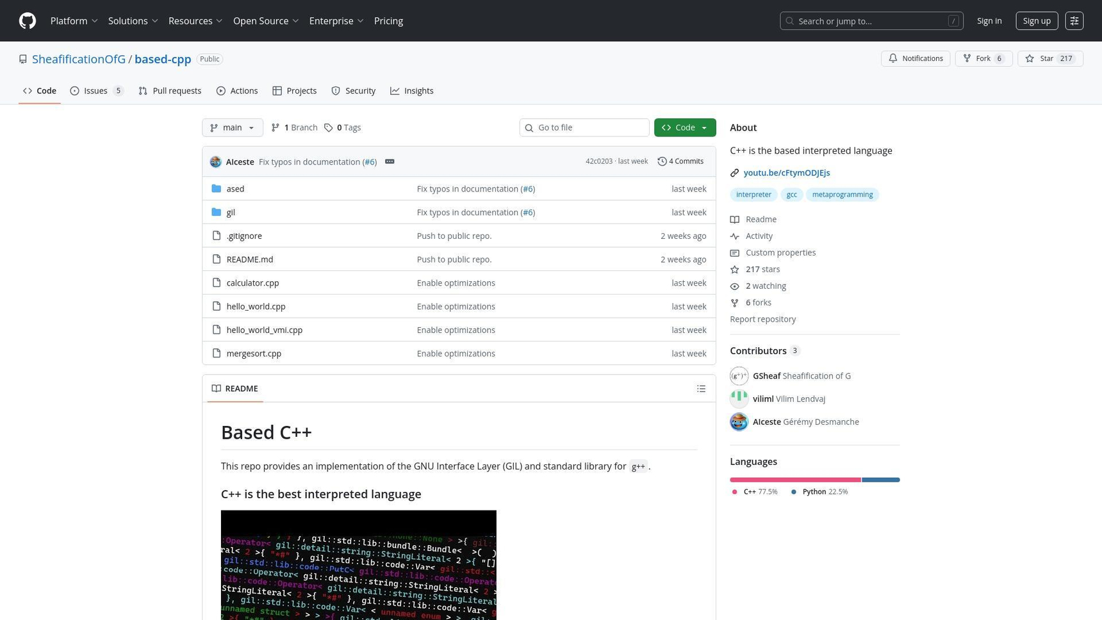Star the based-cpp repository
The image size is (1102, 620).
point(1050,59)
